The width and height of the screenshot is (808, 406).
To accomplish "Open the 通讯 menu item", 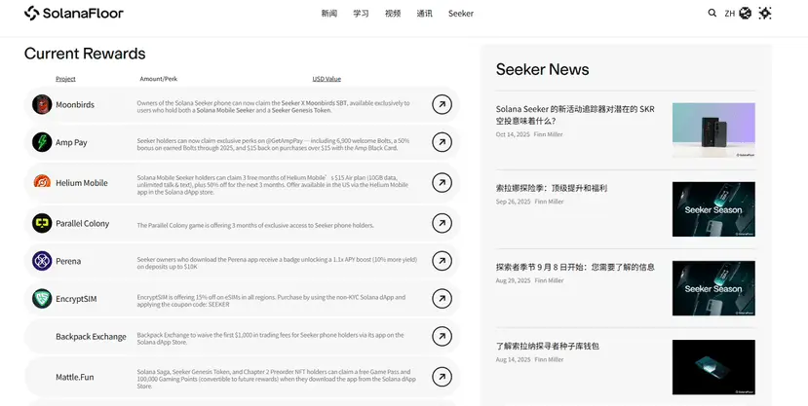I will point(425,14).
